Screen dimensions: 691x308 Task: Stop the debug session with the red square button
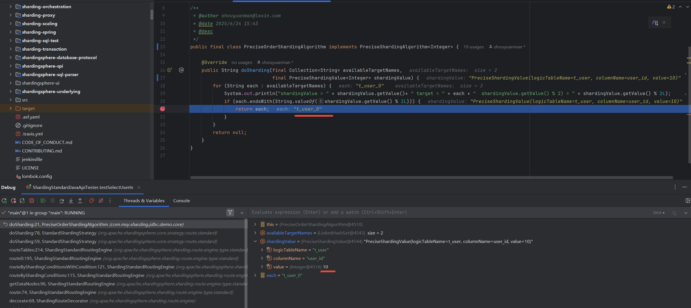32,201
